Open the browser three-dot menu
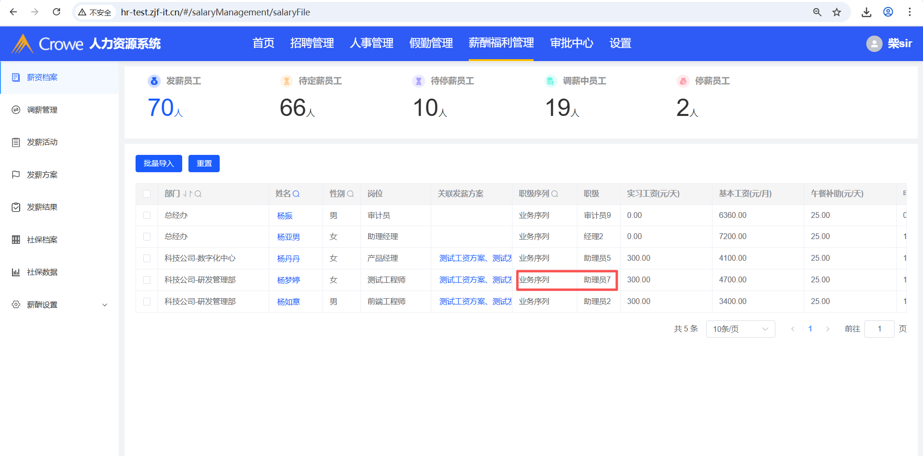Viewport: 923px width, 456px height. coord(910,12)
